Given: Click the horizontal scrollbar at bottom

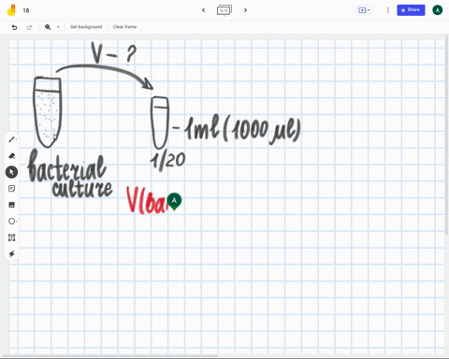Looking at the screenshot, I should 110,355.
